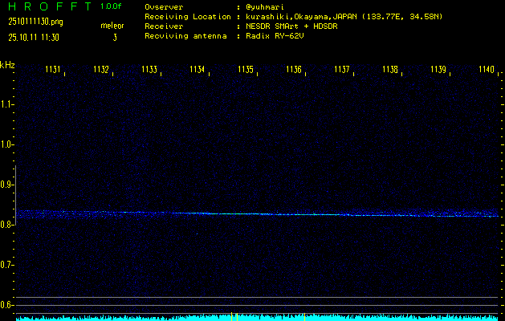The height and width of the screenshot is (321, 505).
Task: Click the @yuhmari observer handle
Action: (267, 6)
